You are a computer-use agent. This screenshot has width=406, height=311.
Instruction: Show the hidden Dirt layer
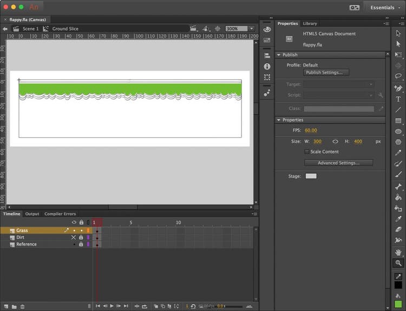74,237
